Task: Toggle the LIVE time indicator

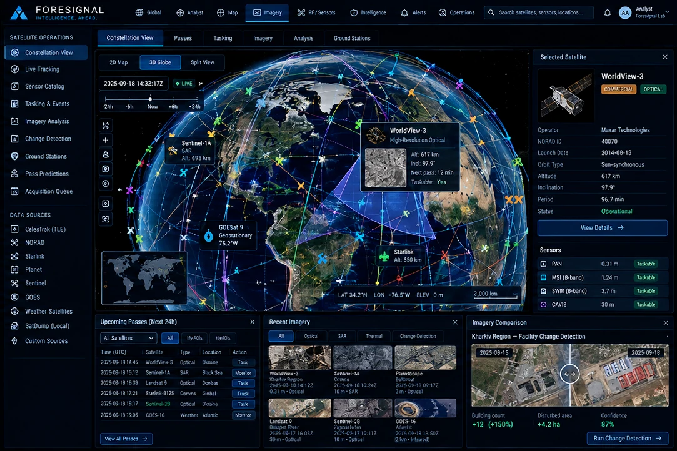Action: (x=184, y=83)
